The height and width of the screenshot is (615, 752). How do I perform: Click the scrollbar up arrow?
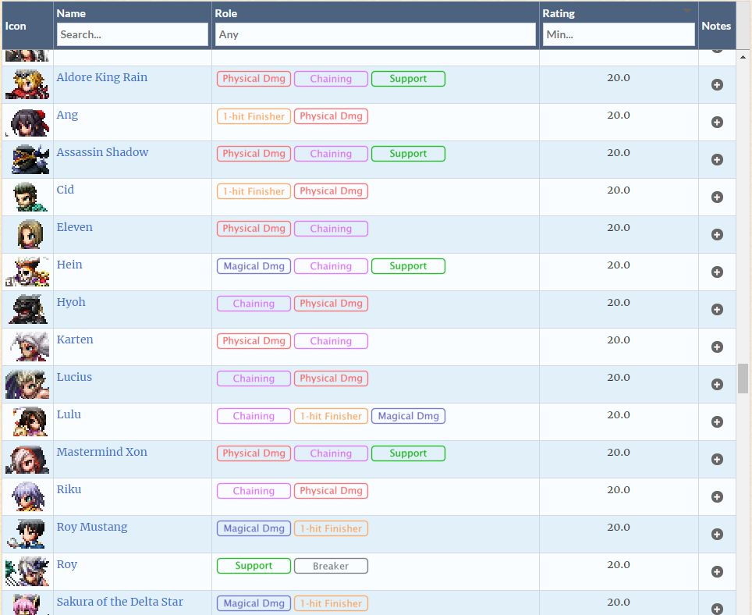743,57
